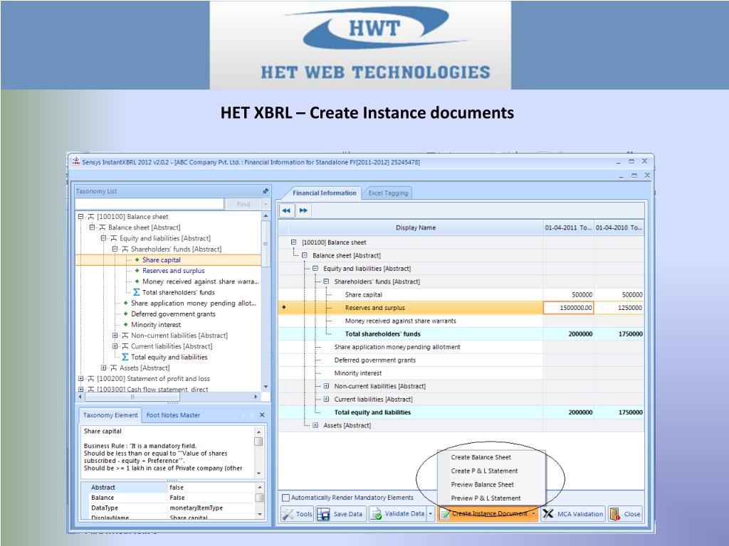Click the Close button with door icon
729x546 pixels.
tap(625, 514)
